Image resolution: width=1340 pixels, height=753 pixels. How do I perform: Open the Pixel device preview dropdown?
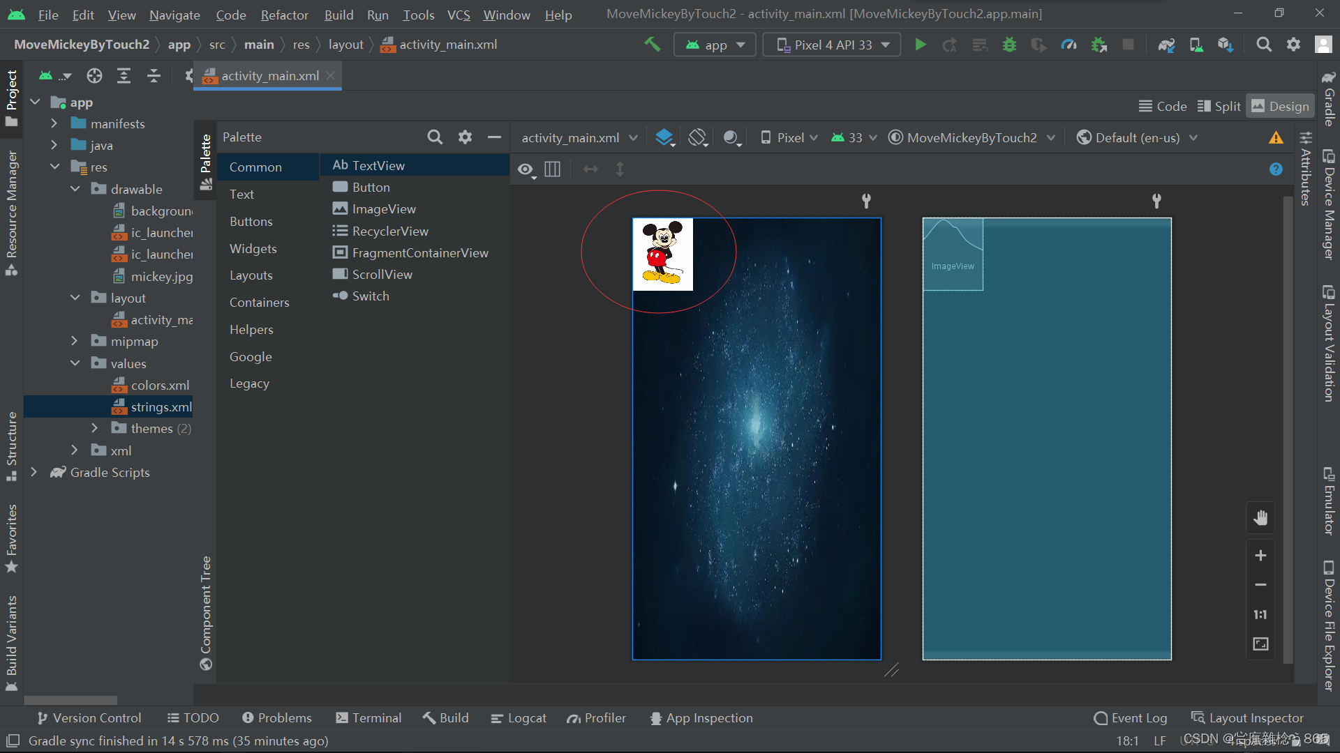click(789, 137)
